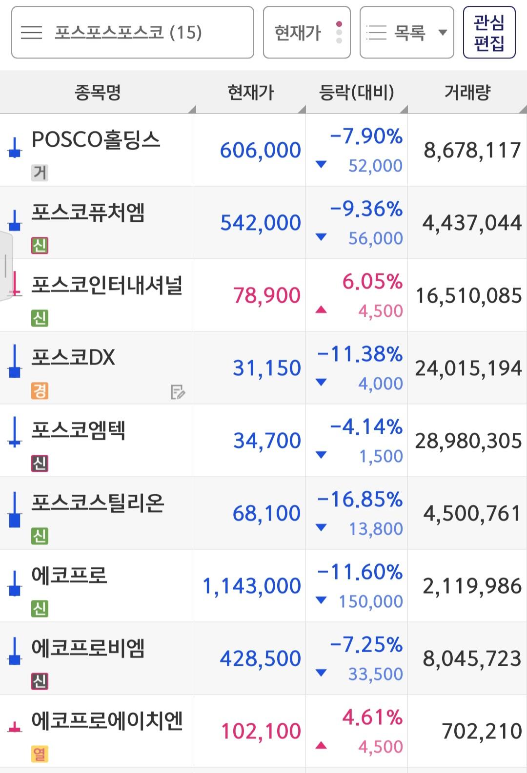Tap orange 경 badge under 포스코DX

point(40,390)
